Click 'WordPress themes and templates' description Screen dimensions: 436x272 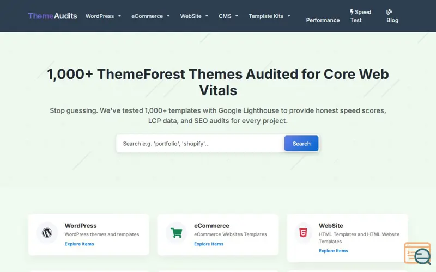coord(102,234)
